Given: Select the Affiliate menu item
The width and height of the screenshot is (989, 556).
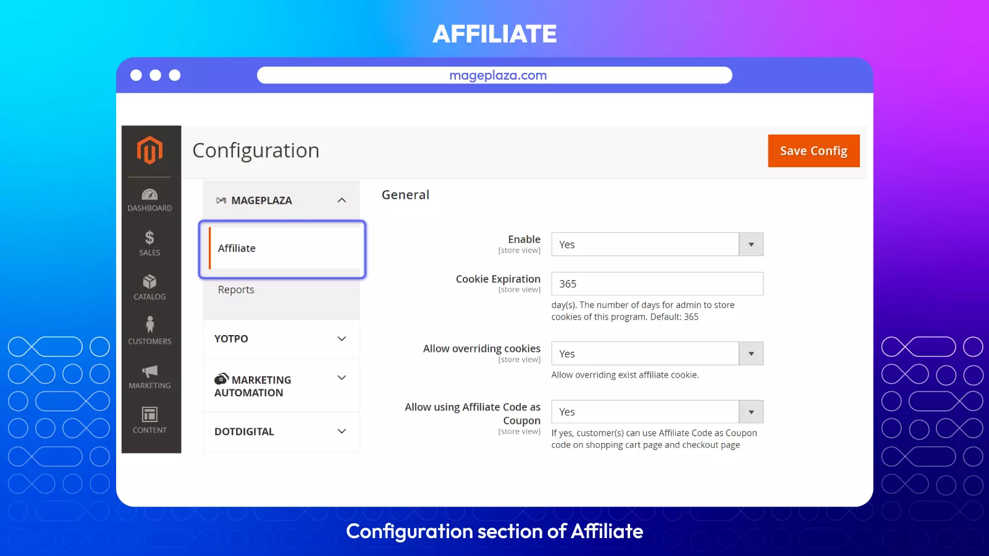Looking at the screenshot, I should [x=285, y=248].
